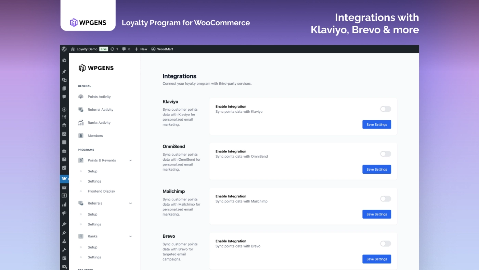Expand the Ranks menu chevron
The image size is (479, 270).
130,236
